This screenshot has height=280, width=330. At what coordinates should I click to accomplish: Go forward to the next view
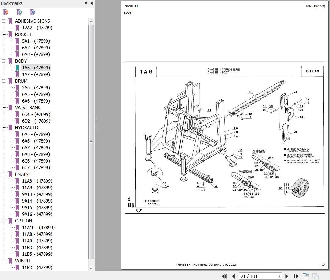315,276
